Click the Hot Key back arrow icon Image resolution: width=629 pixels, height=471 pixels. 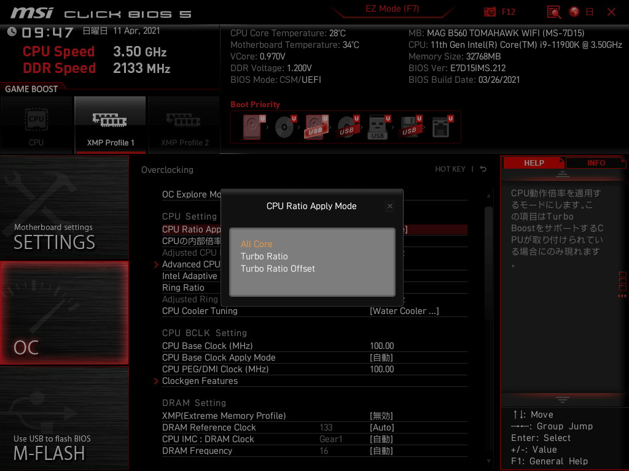(483, 169)
